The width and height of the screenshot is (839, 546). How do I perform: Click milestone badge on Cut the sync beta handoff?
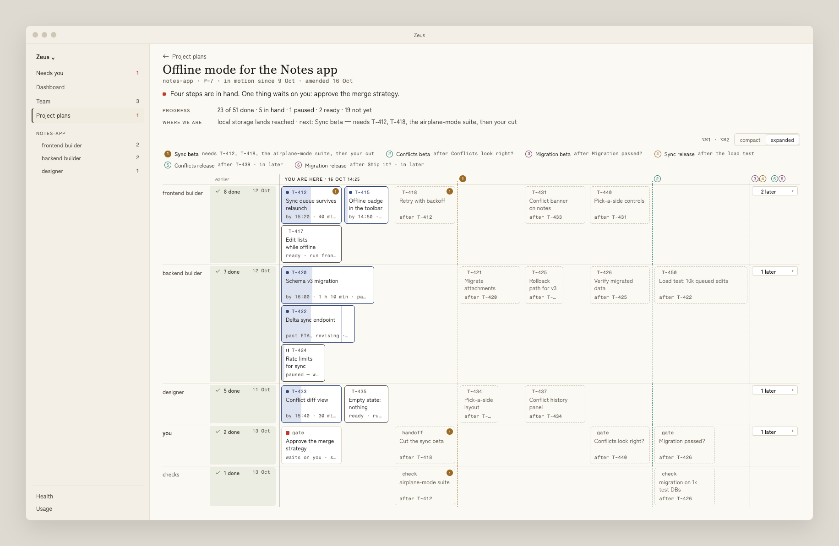click(x=450, y=432)
